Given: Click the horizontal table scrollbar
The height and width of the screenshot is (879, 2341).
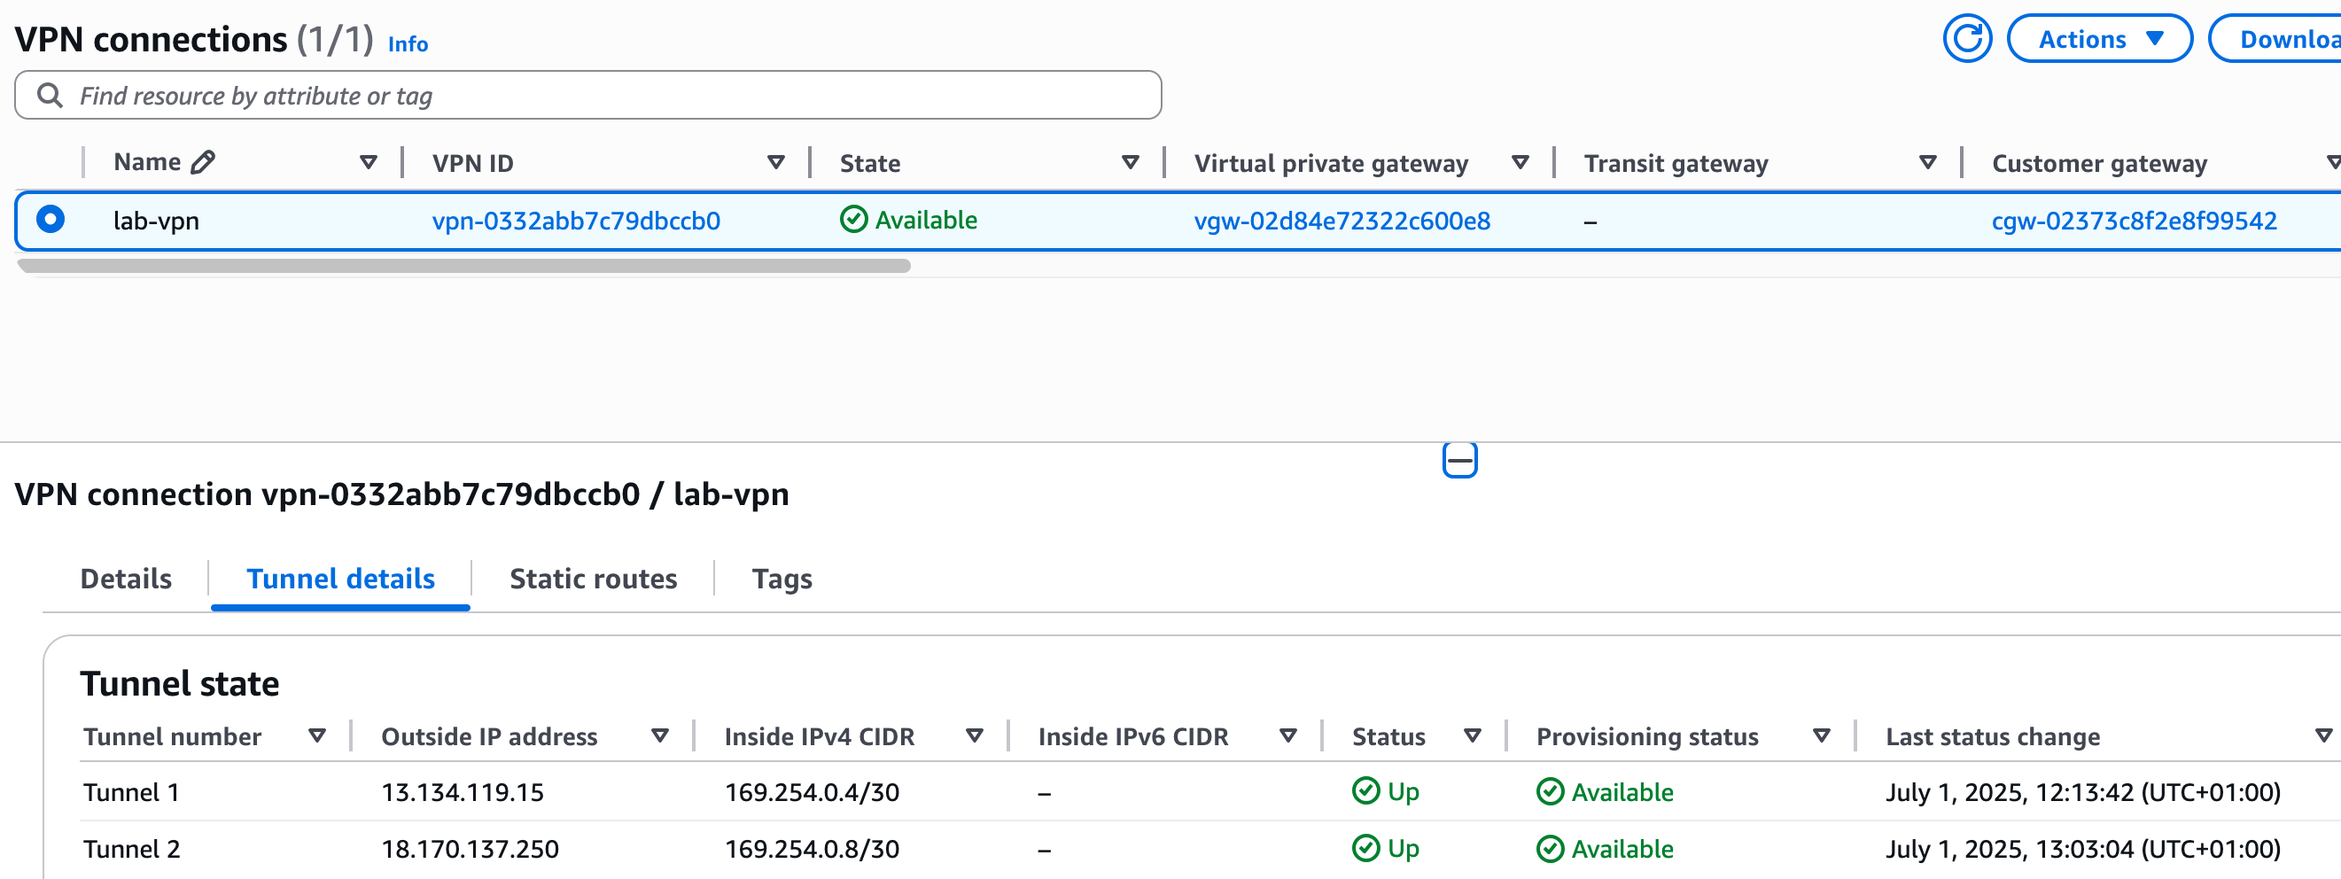Looking at the screenshot, I should (463, 266).
